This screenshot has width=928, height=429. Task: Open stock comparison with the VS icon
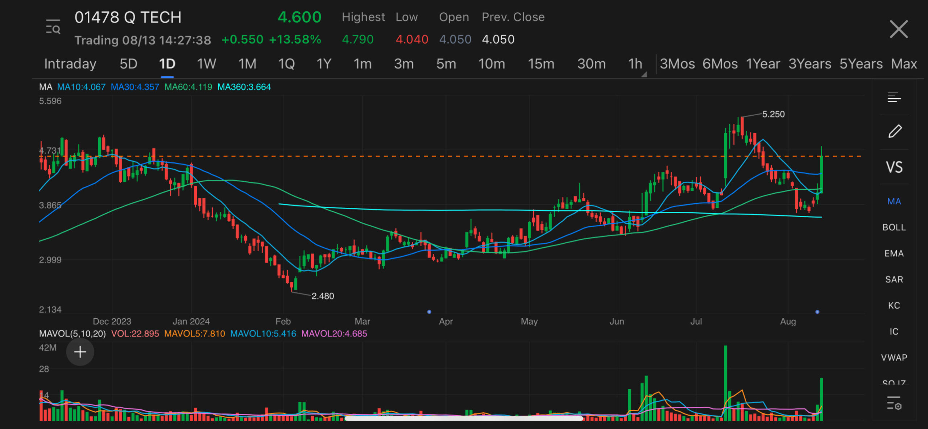tap(895, 167)
